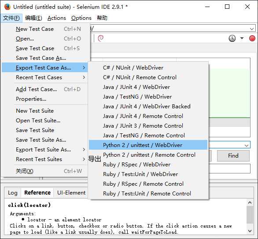Click the reference panel scrollbar thumb
The height and width of the screenshot is (239, 258).
tap(250, 214)
